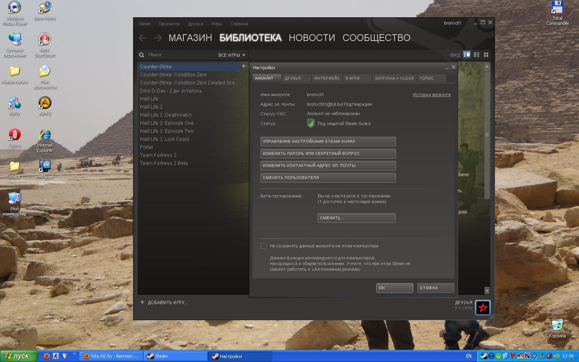Open the Просмотр menu
The image size is (579, 362).
click(169, 24)
